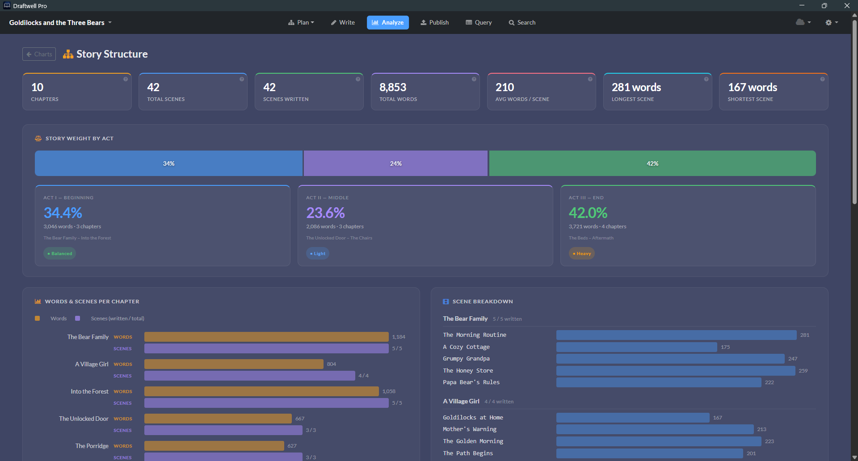Click the Story Structure hierarchy icon
This screenshot has height=461, width=858.
[68, 54]
